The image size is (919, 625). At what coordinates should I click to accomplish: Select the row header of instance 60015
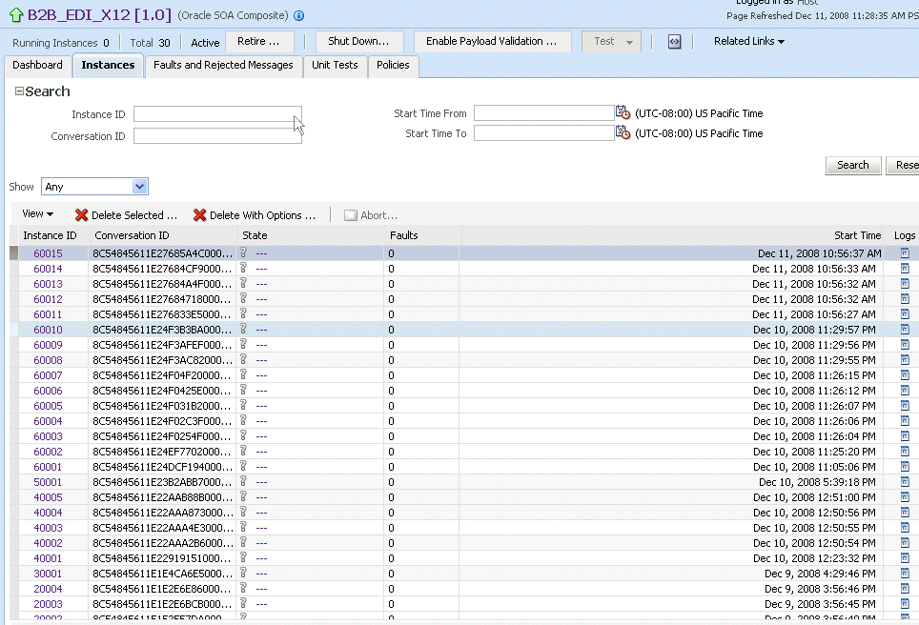14,253
